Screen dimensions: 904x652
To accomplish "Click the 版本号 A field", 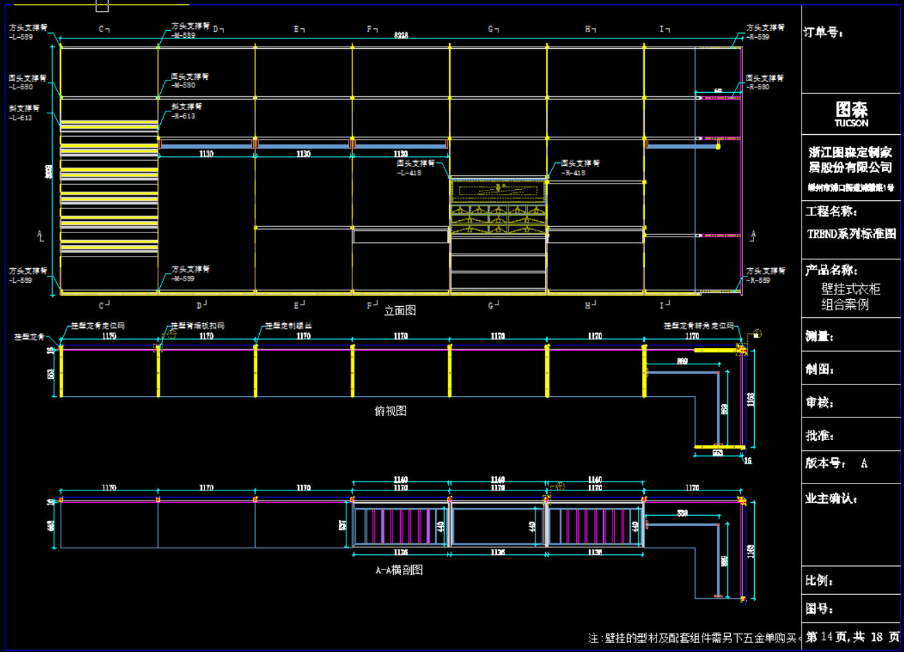I will (836, 464).
